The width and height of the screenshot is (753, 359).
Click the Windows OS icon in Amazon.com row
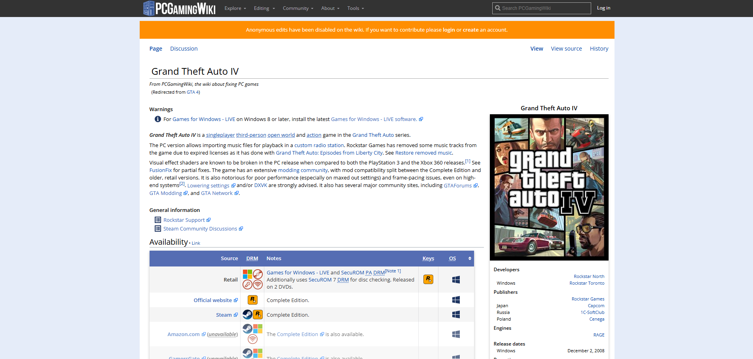[x=456, y=334]
